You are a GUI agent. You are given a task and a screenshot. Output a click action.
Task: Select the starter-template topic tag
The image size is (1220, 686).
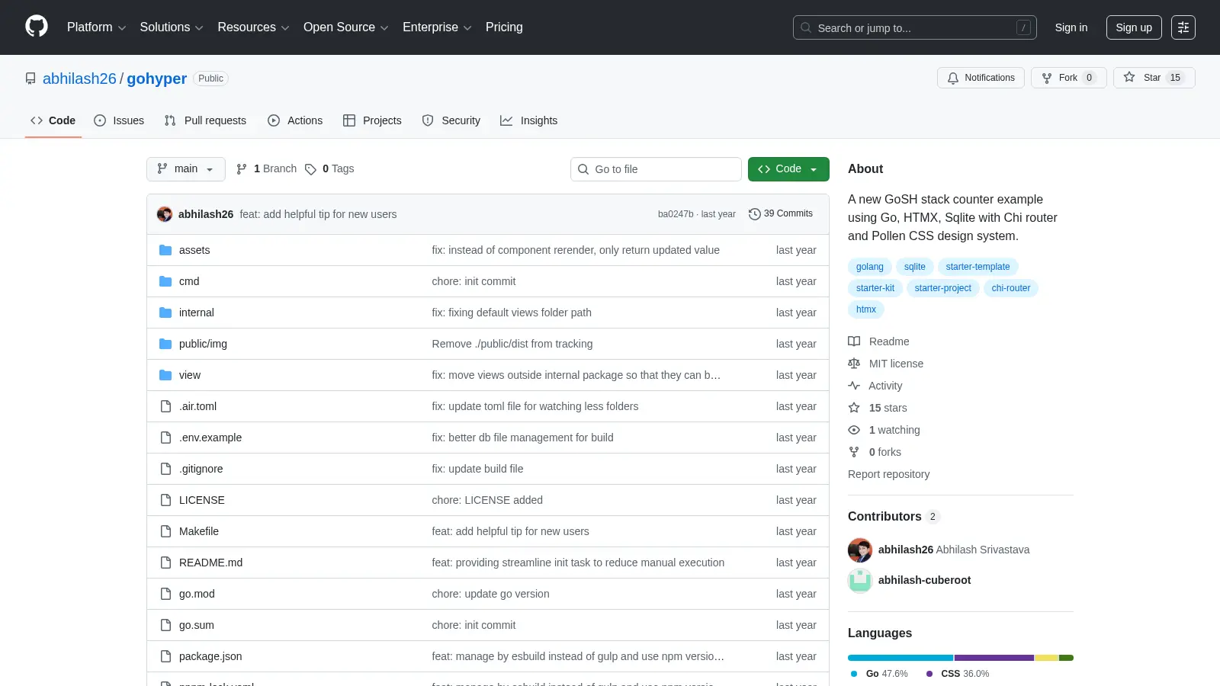[x=978, y=267]
